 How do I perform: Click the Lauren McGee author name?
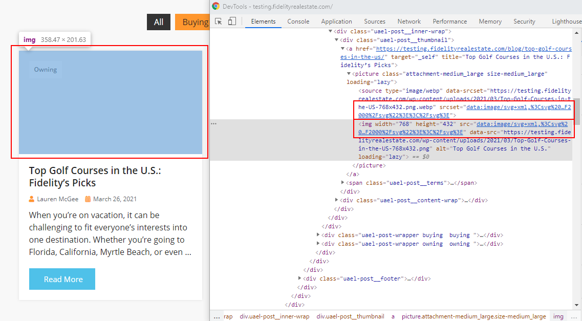click(x=57, y=199)
